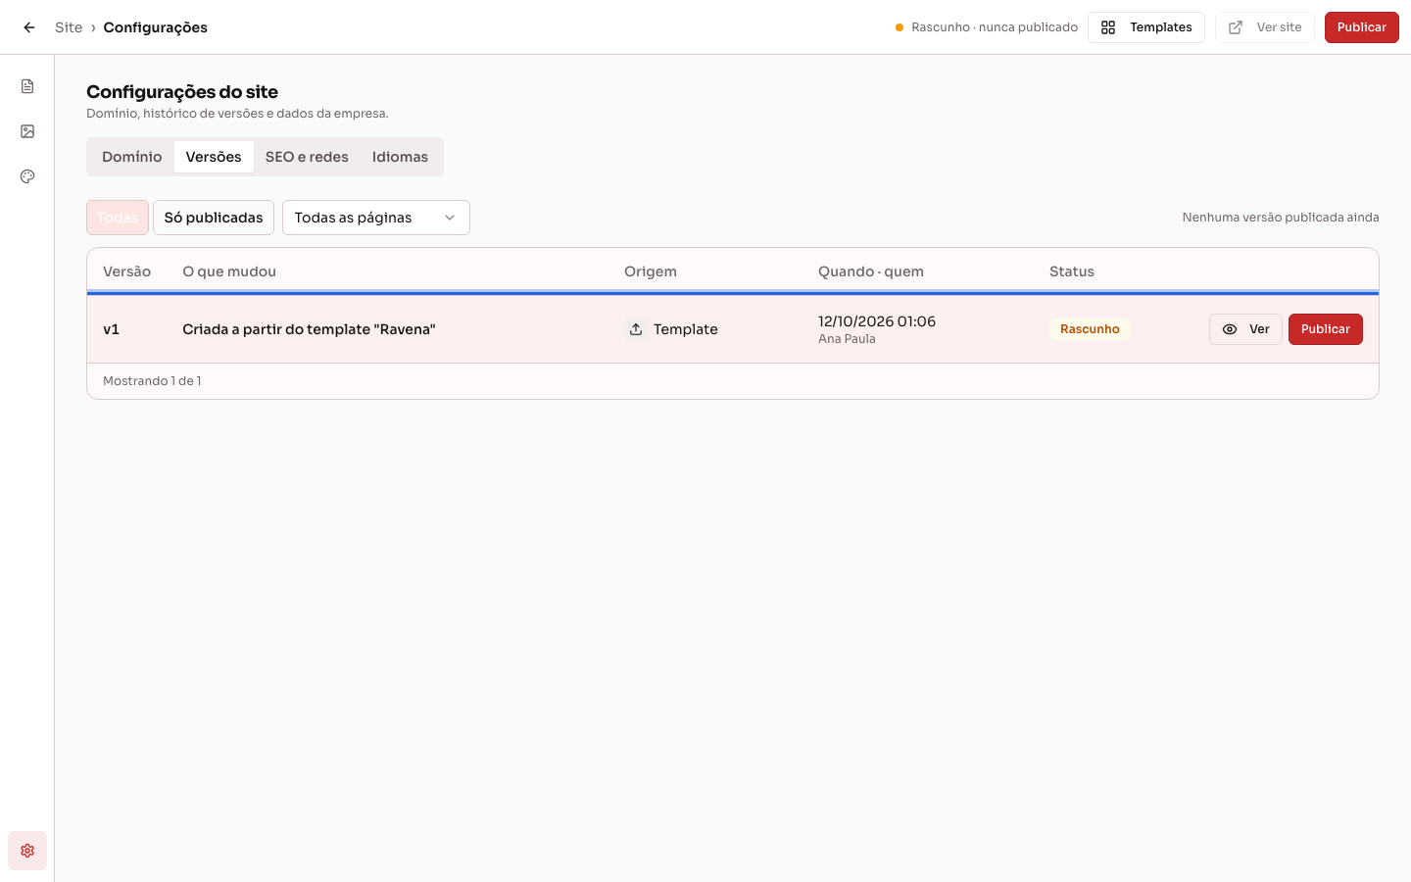Click the Ver site button
The width and height of the screenshot is (1411, 882).
tap(1265, 27)
